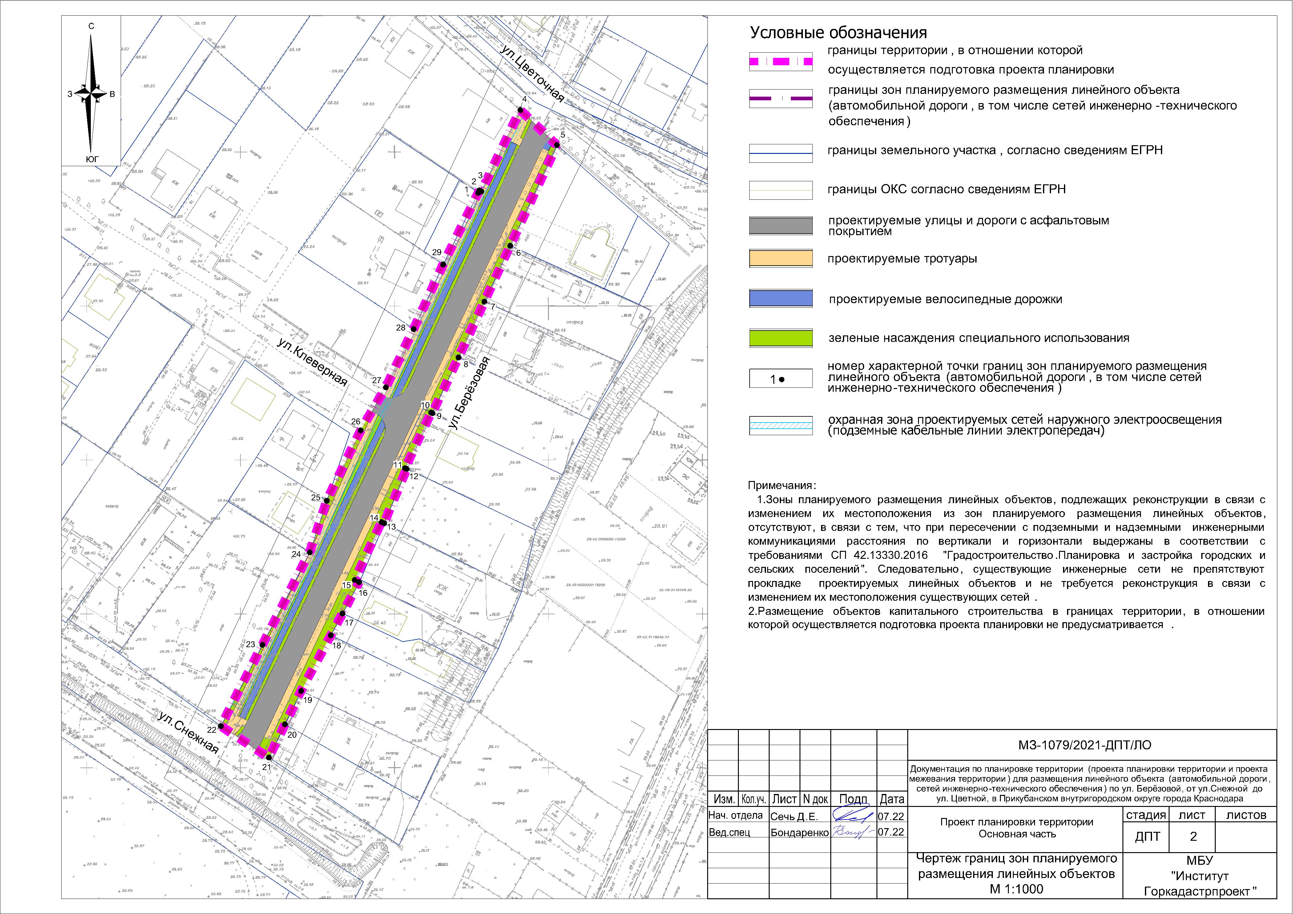Click the gray asphalt road legend swatch
Image resolution: width=1293 pixels, height=914 pixels.
click(x=780, y=226)
